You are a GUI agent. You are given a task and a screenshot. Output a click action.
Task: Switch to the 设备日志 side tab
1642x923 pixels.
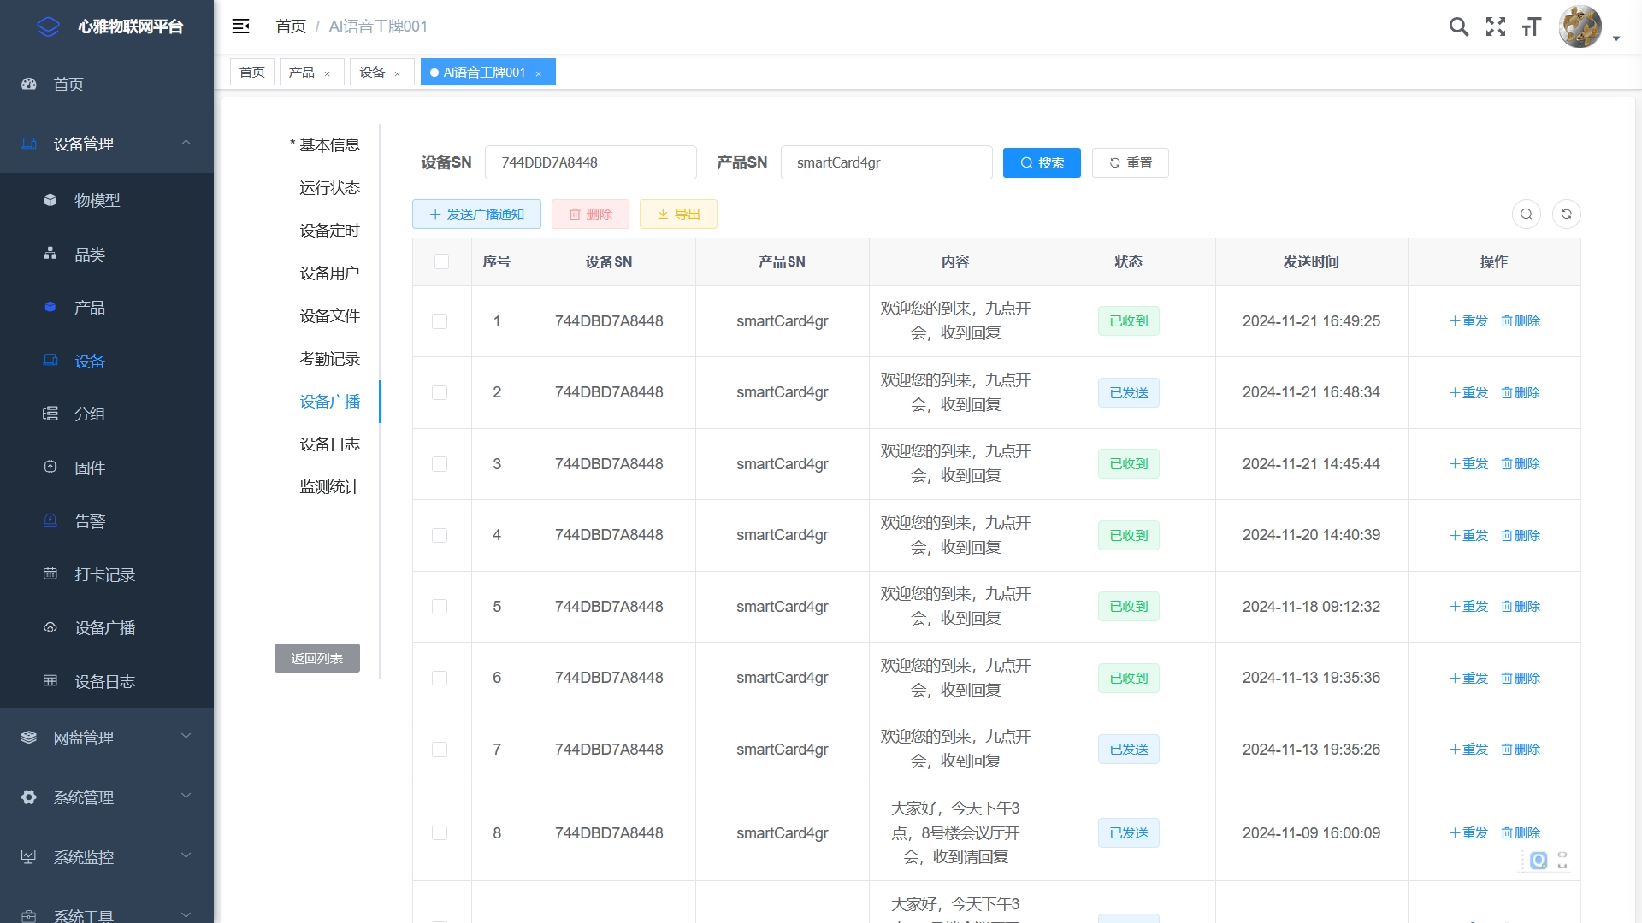coord(329,444)
